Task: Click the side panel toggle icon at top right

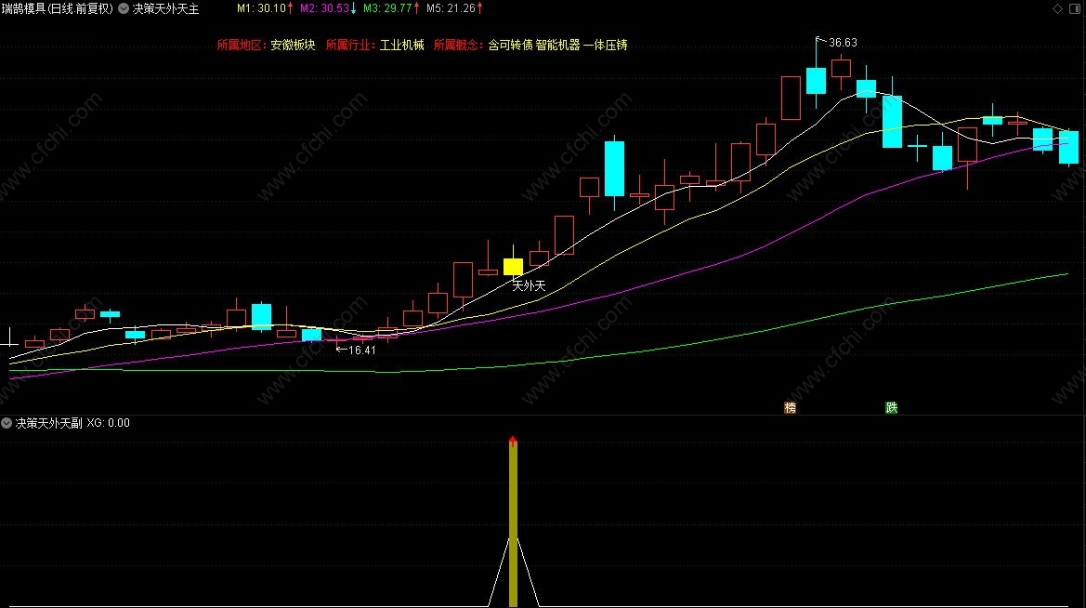Action: tap(1076, 8)
